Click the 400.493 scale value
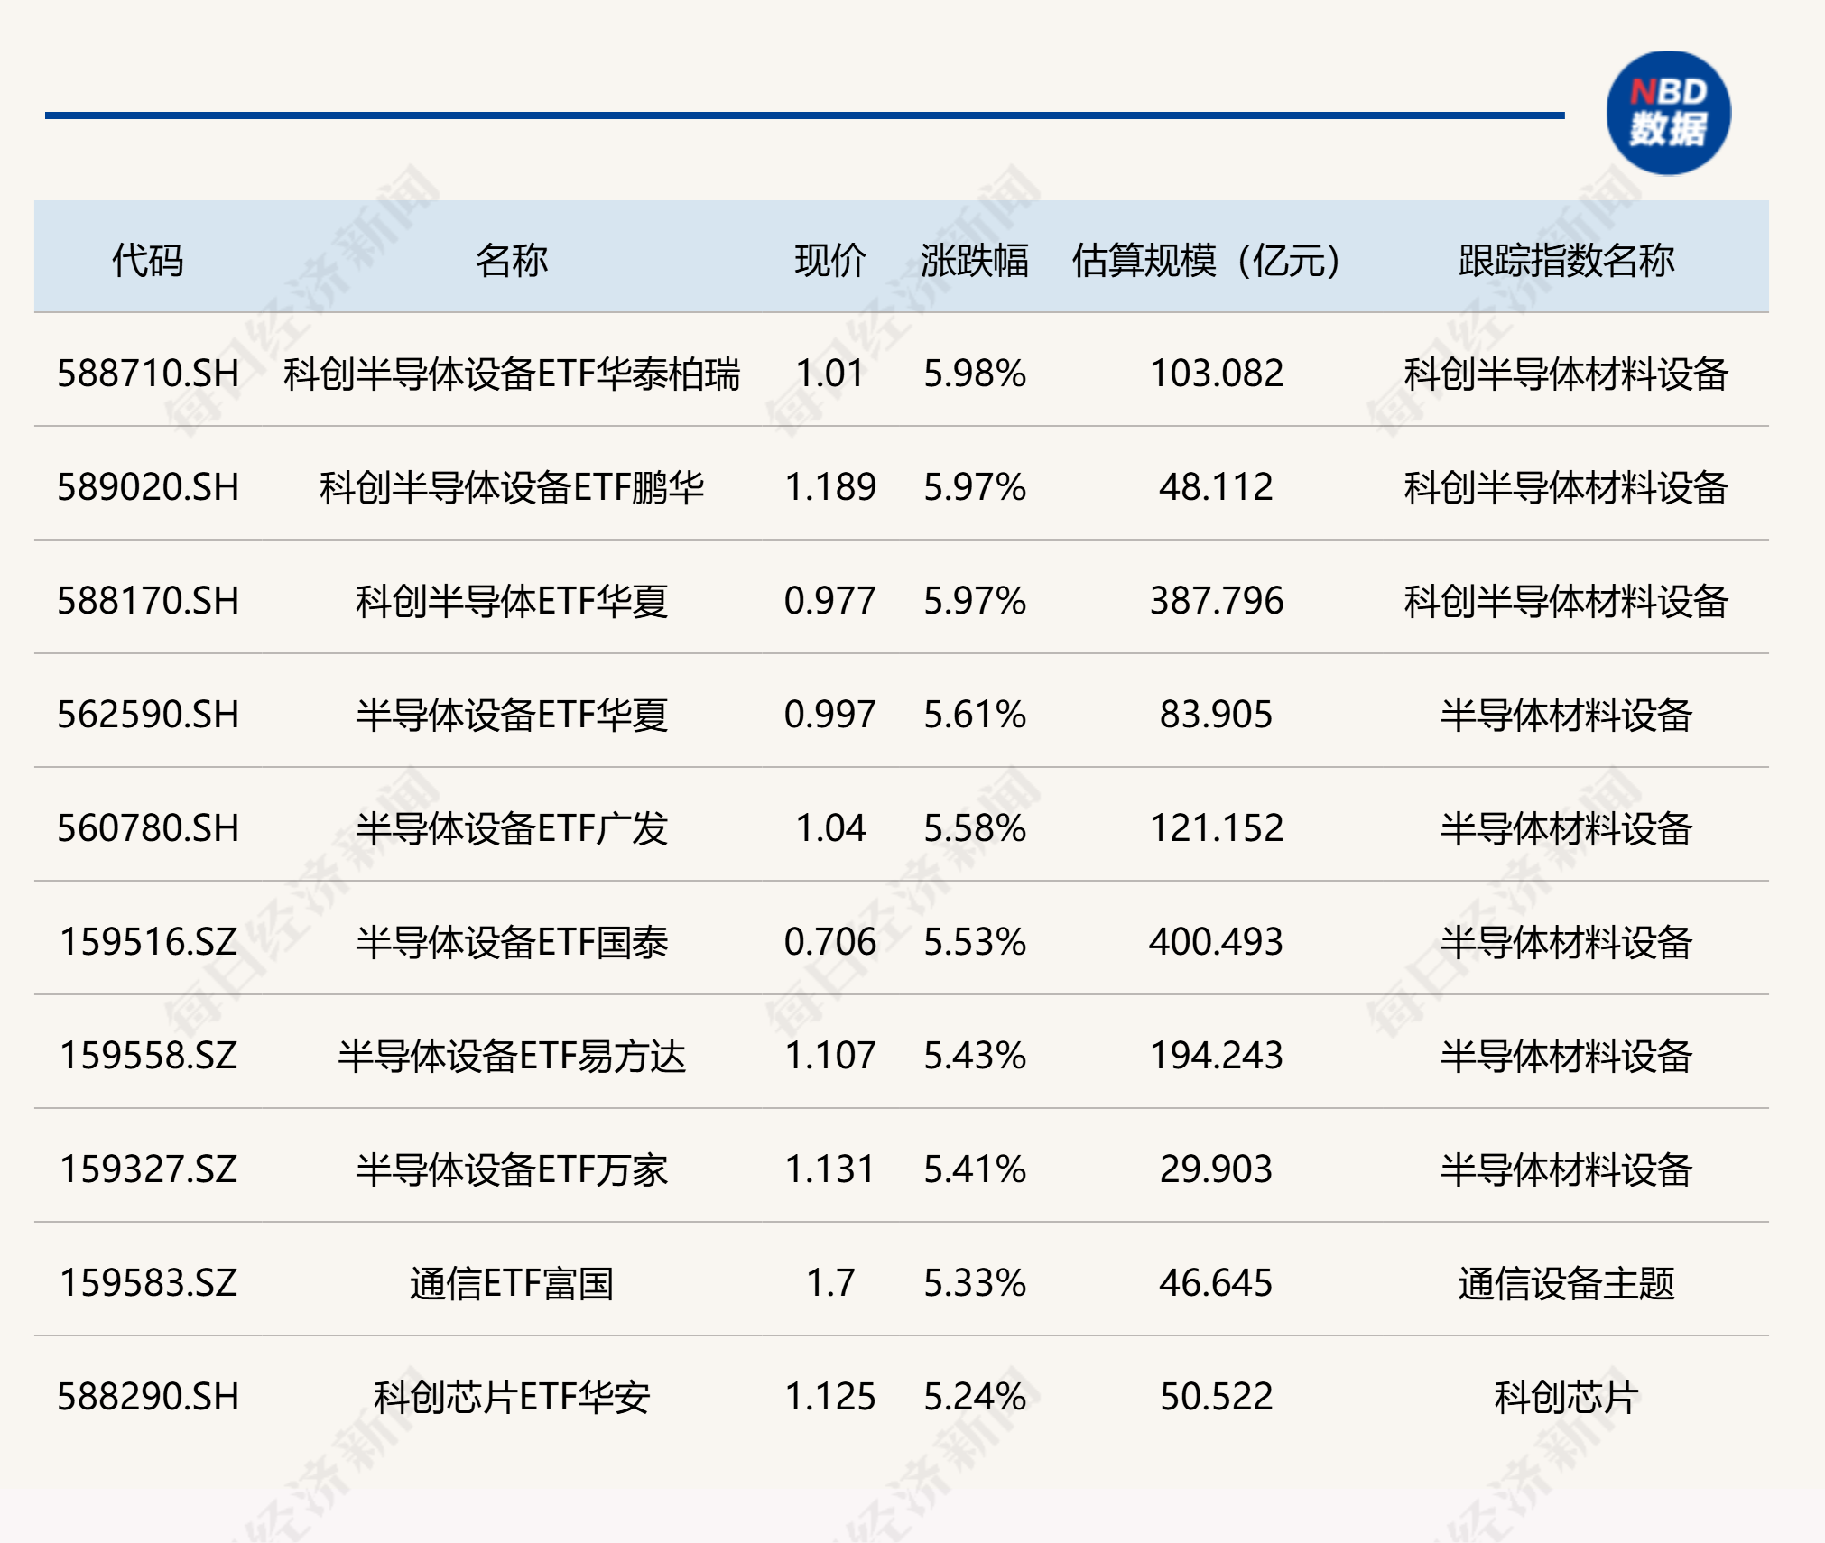 [x=1216, y=942]
